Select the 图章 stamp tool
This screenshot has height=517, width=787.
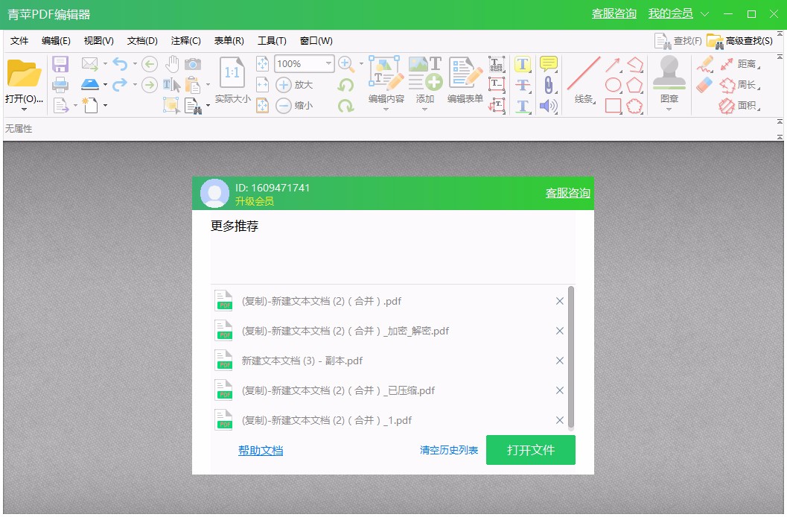click(669, 82)
